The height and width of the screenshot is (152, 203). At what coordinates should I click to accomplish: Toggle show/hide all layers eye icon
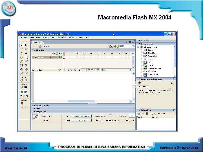tap(54, 53)
